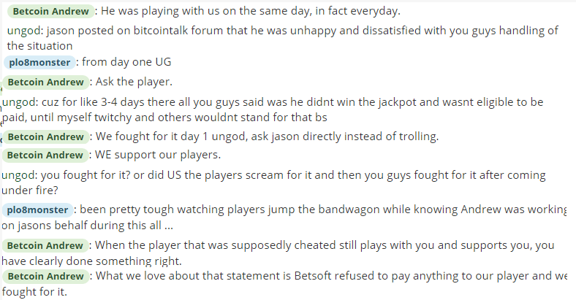576x300 pixels.
Task: Open Betcoin Andrew badge beside 'WE support our players.'
Action: click(x=45, y=155)
